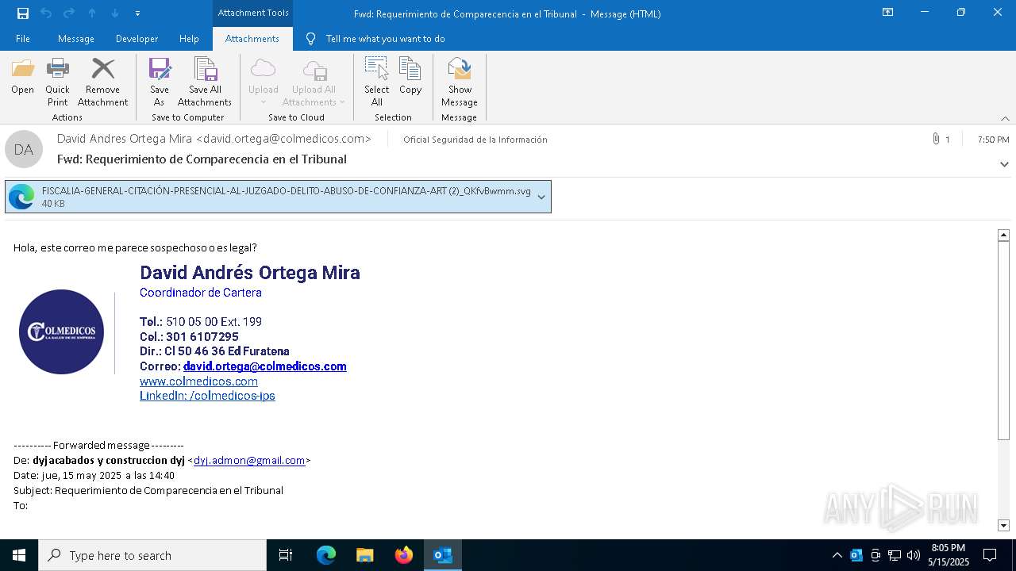Open File Explorer from the taskbar
Image resolution: width=1016 pixels, height=571 pixels.
(x=364, y=555)
